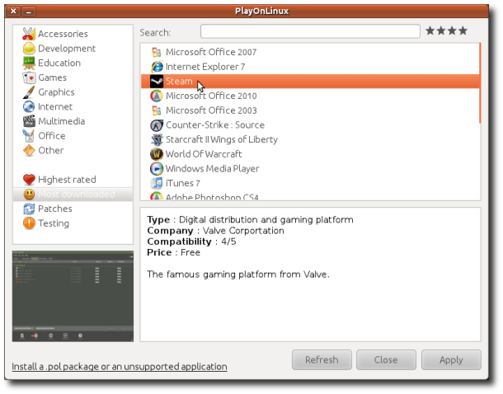Click the Microsoft Office 2003 icon
Viewport: 503px width, 394px height.
coord(157,110)
